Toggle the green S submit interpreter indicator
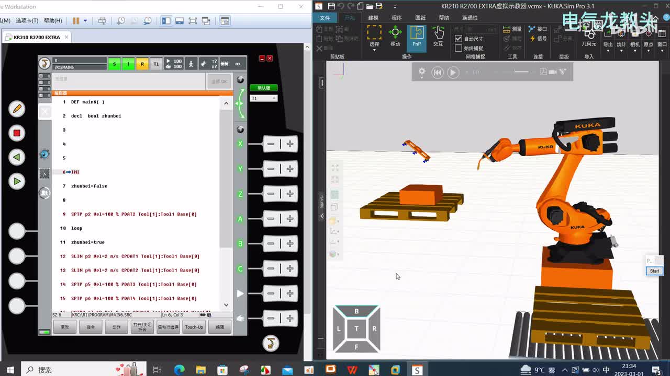 click(115, 64)
